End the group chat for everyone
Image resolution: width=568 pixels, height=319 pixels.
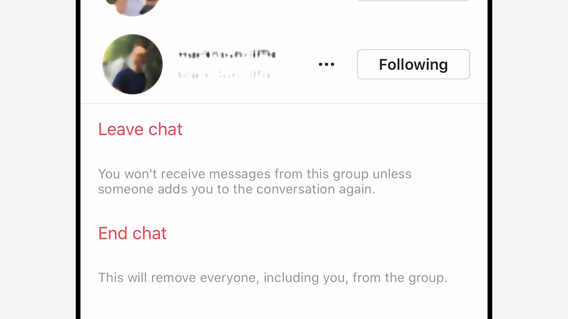tap(133, 233)
